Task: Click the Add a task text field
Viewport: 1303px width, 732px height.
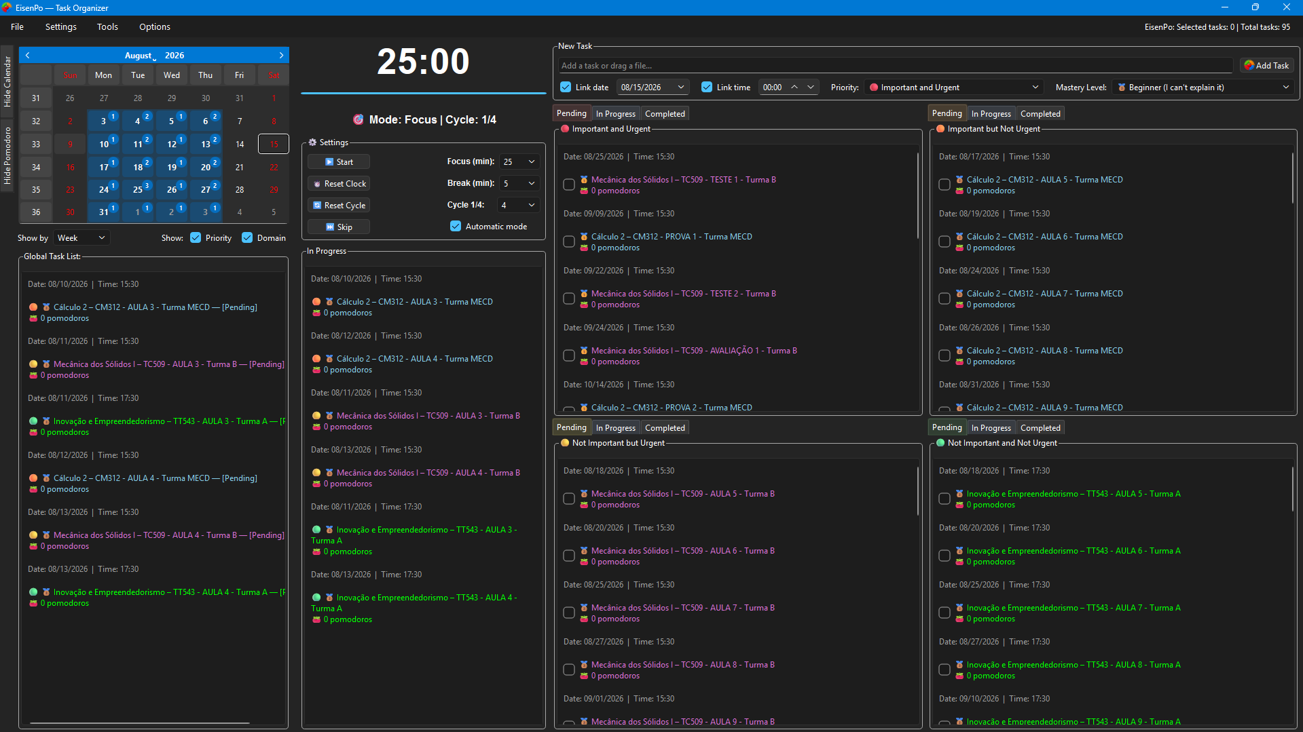Action: click(896, 66)
